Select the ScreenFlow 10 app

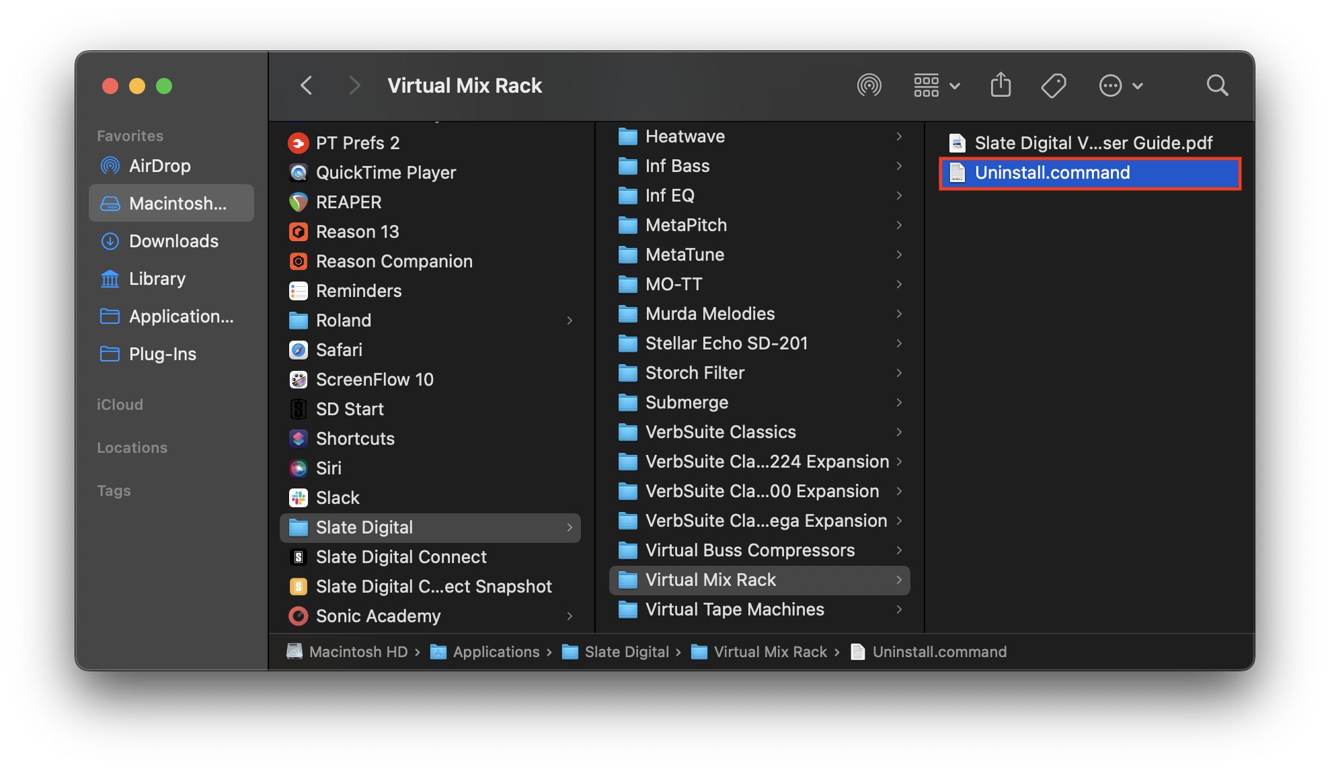pos(430,380)
